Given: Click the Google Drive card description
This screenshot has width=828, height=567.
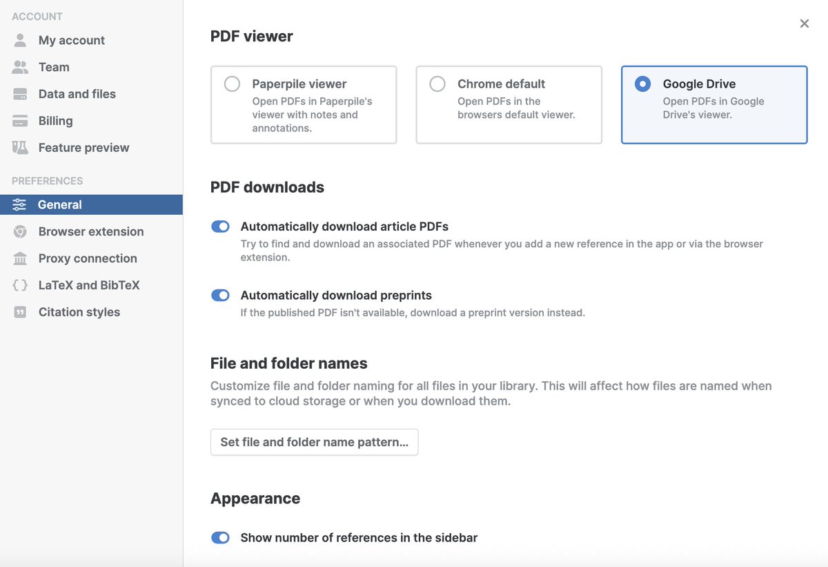Looking at the screenshot, I should 713,108.
